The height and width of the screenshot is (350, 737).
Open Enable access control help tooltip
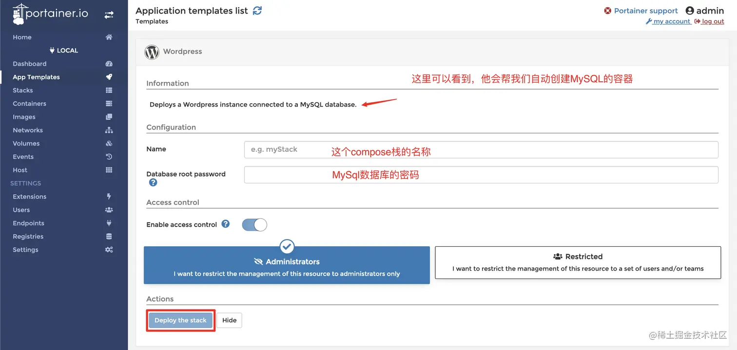pyautogui.click(x=226, y=224)
